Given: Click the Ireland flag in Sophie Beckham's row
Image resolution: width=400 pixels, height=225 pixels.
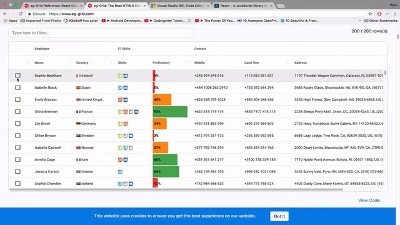Looking at the screenshot, I should 78,76.
